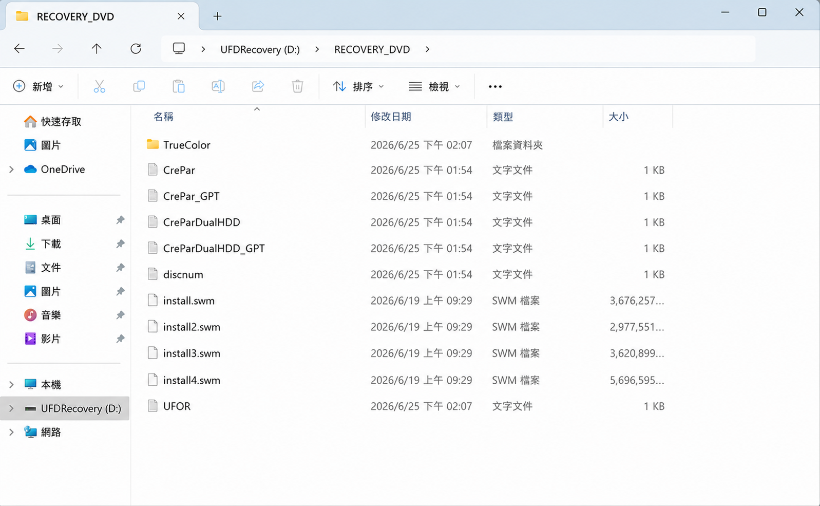Open a new tab with plus button
This screenshot has width=820, height=506.
click(217, 16)
